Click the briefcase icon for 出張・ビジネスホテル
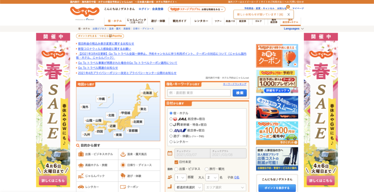374x192 pixels. (81, 154)
